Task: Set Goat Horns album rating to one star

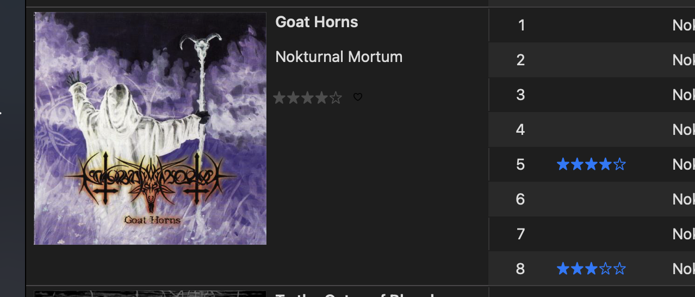Action: 280,98
